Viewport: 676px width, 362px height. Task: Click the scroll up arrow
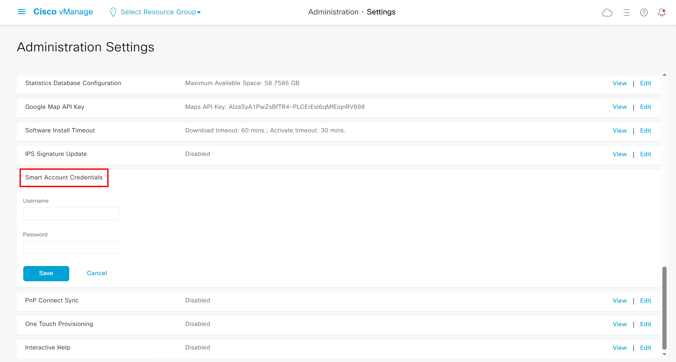[x=665, y=75]
